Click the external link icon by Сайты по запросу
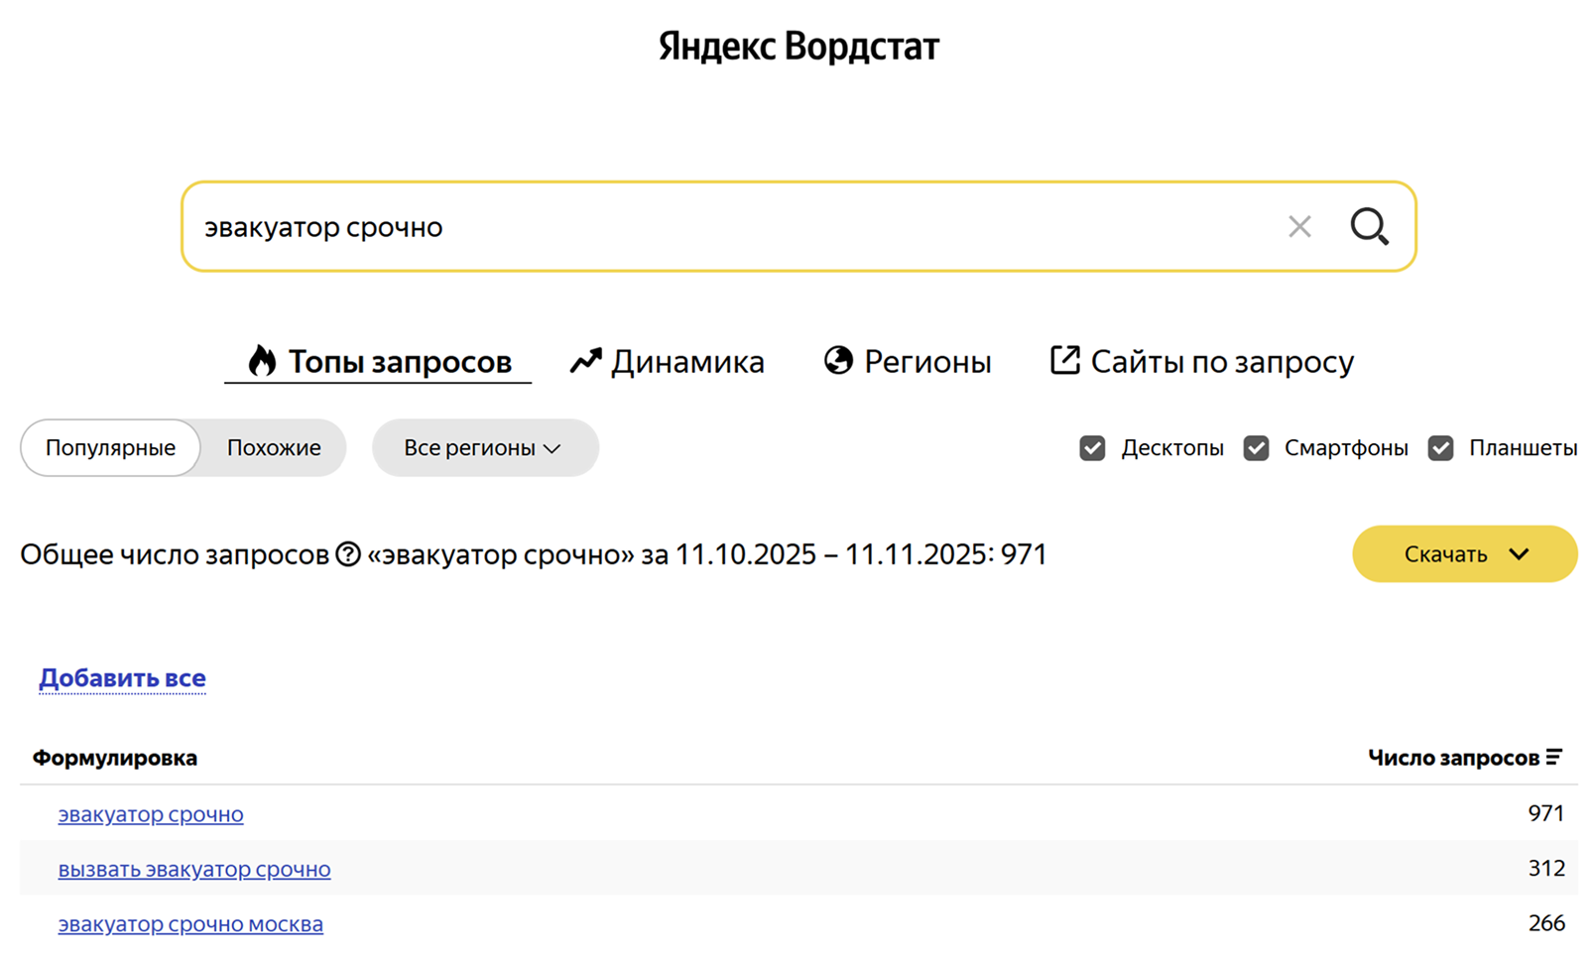 click(x=1063, y=360)
